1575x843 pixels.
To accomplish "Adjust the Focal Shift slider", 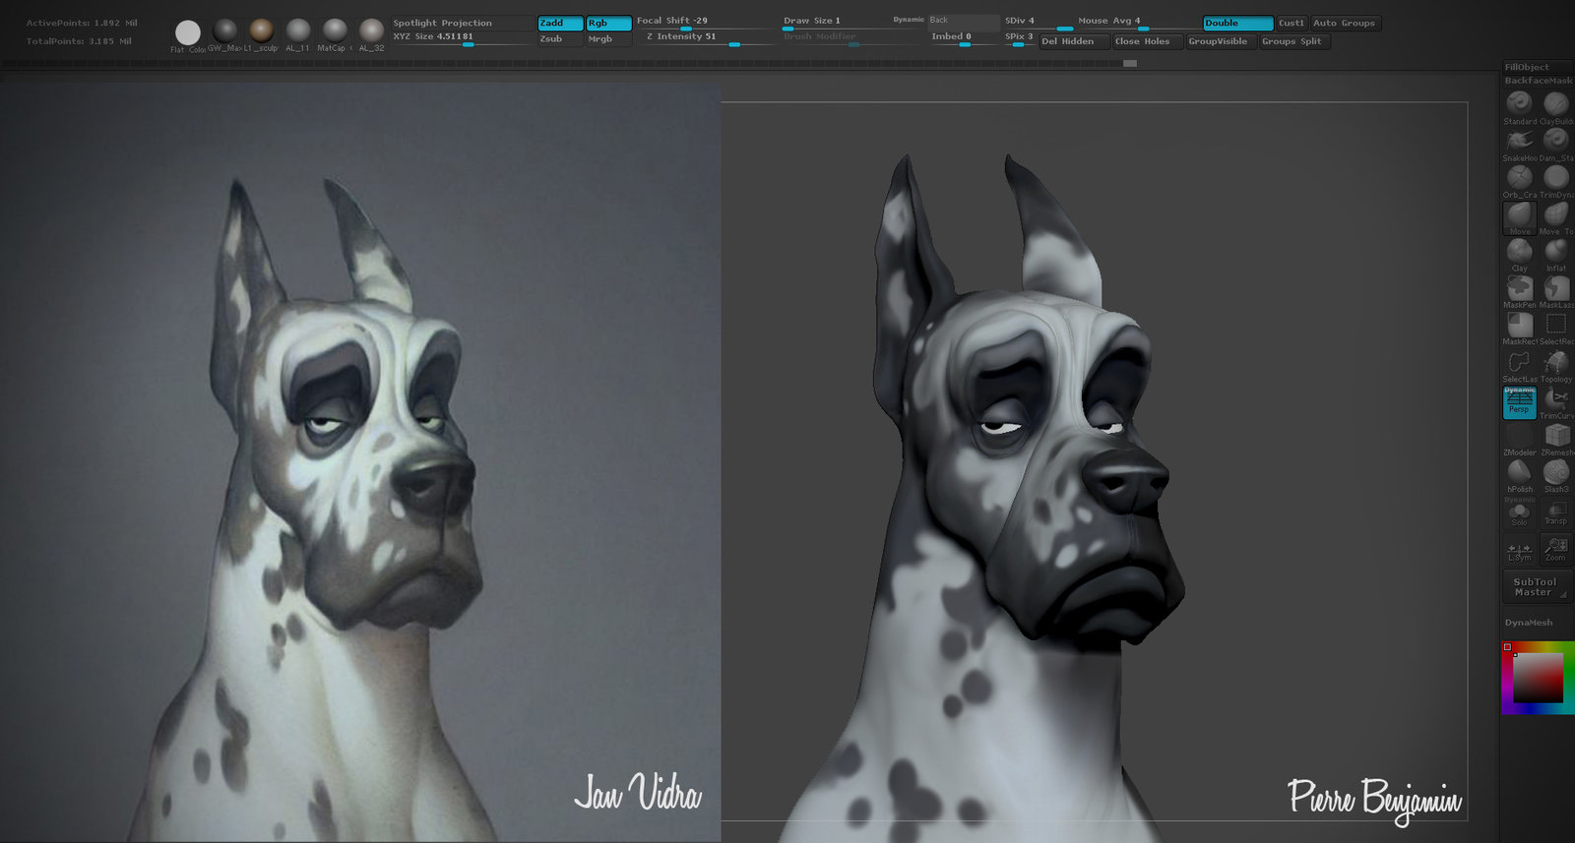I will (x=706, y=23).
